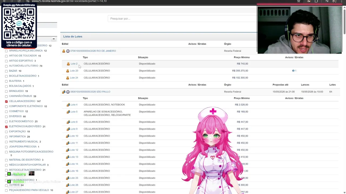Check the MOTOCICLETA/ACESSÓRIO checkbox
Screen dimensions: 346x194
[6, 170]
